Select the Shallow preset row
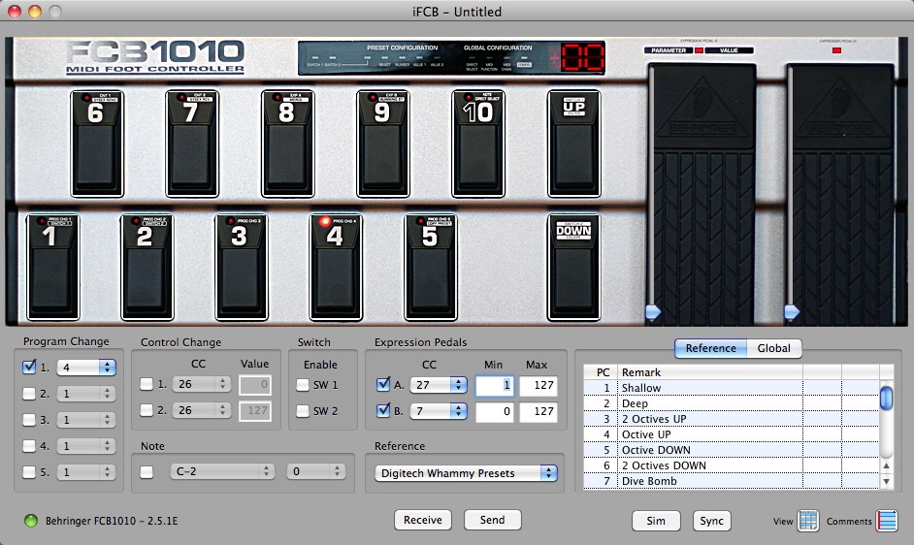 pos(732,388)
